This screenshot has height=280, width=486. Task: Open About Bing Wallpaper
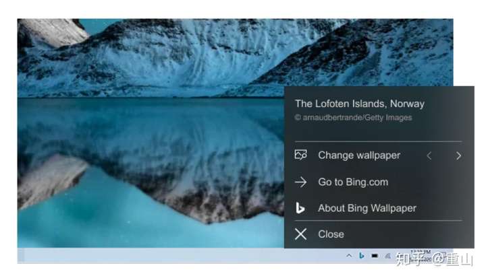(x=367, y=208)
